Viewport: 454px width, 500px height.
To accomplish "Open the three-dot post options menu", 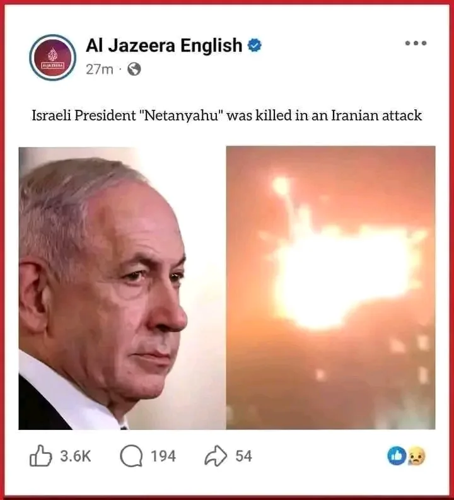I will point(416,43).
